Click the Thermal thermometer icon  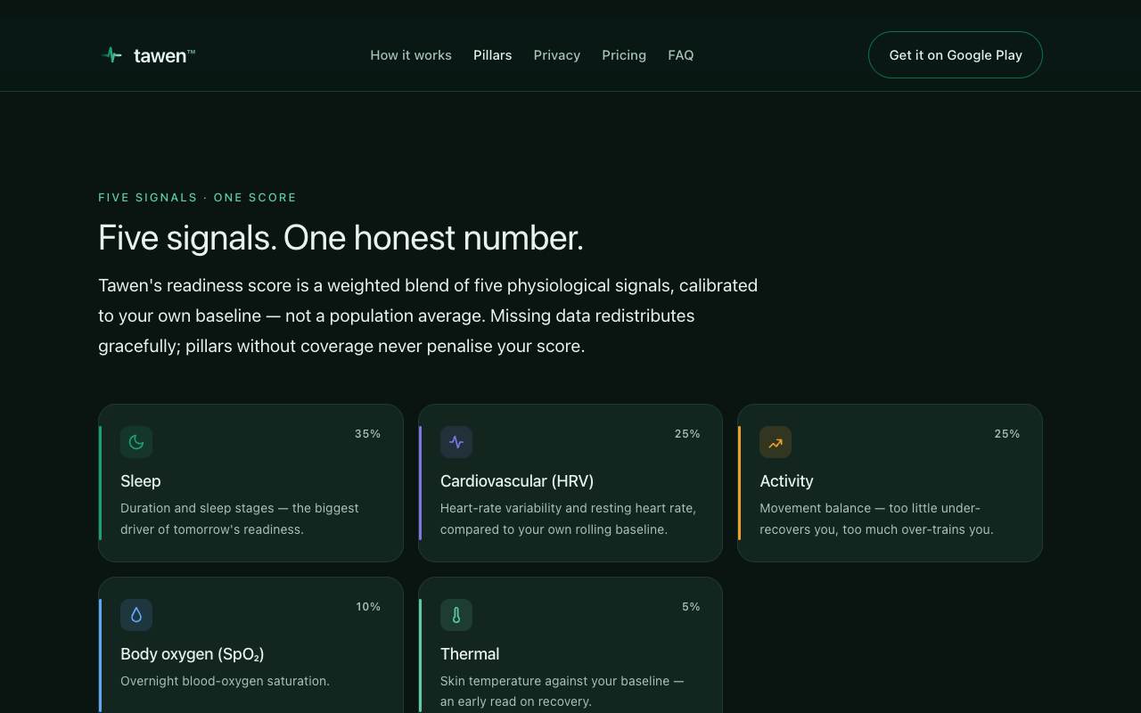point(456,615)
